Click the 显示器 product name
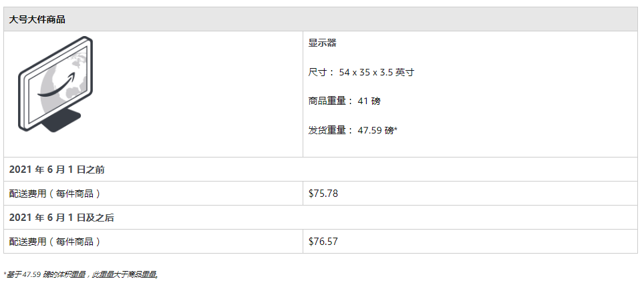The width and height of the screenshot is (642, 287). 322,43
